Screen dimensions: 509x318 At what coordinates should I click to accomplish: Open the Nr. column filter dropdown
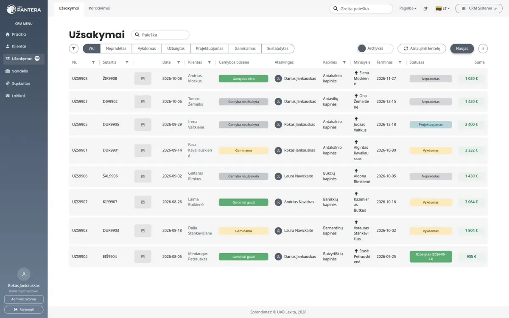click(93, 62)
